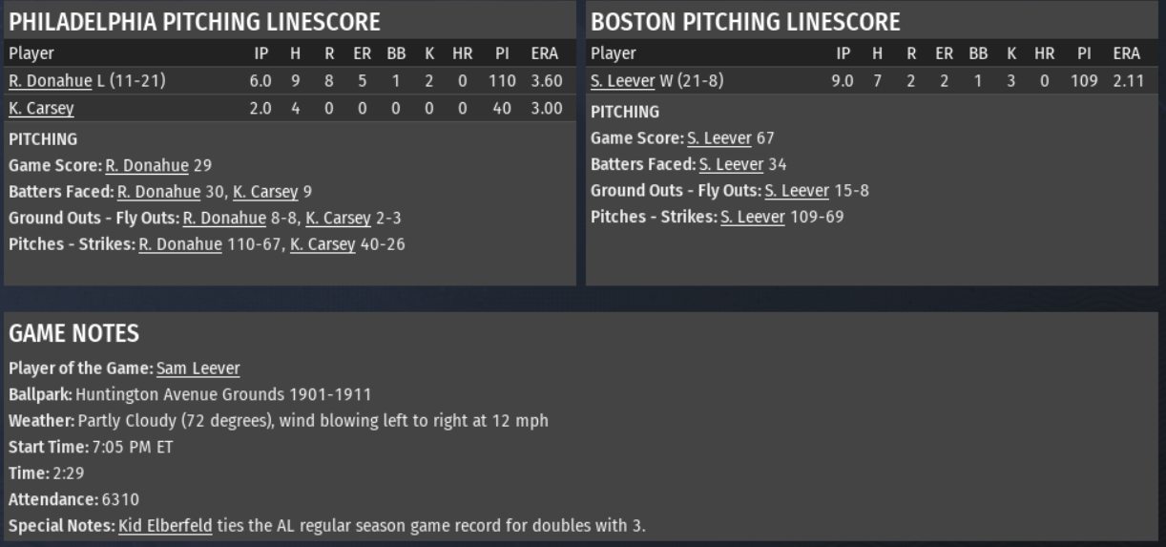Open R. Donahue in Pitches - Strikes line
This screenshot has height=547, width=1166.
pyautogui.click(x=180, y=244)
